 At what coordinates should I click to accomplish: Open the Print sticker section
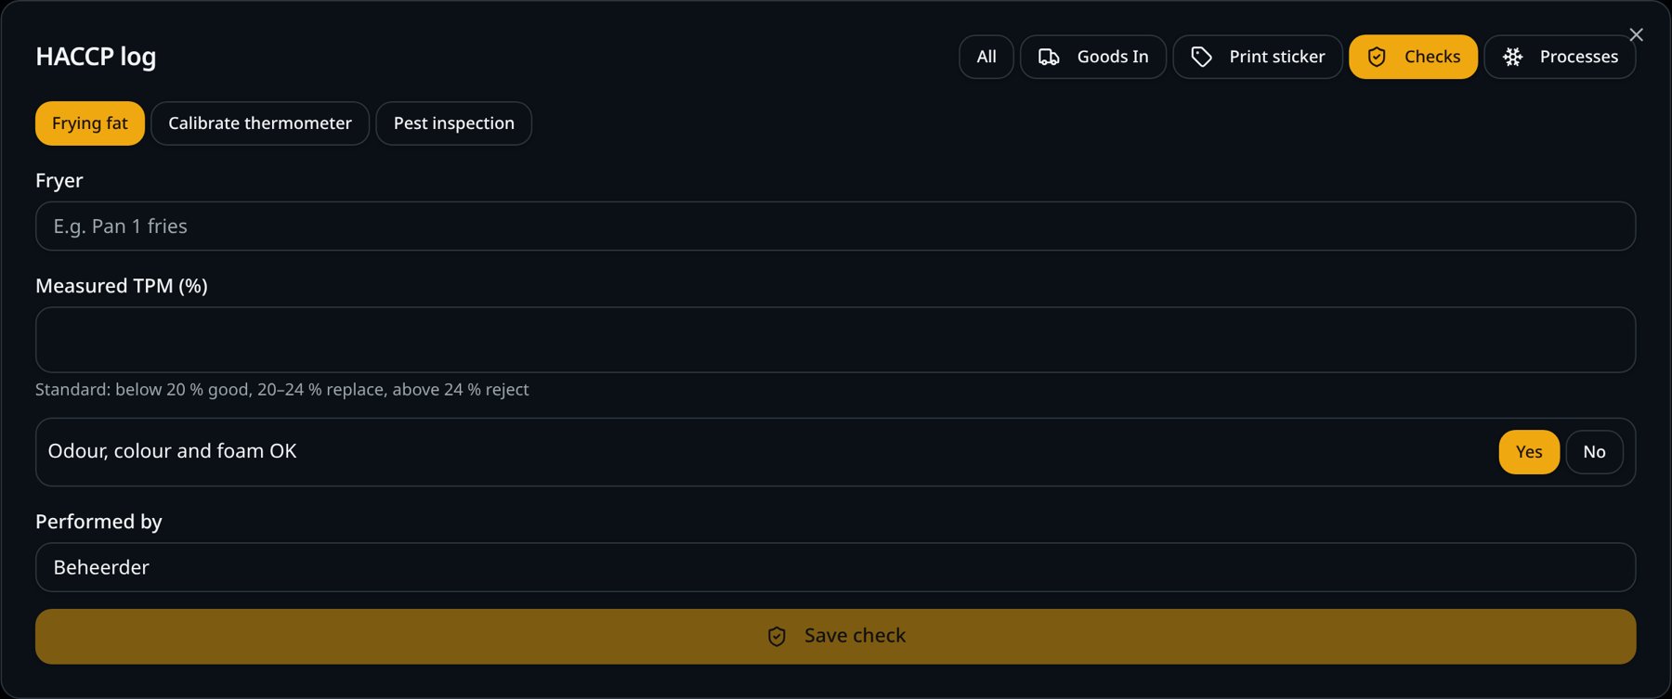[x=1258, y=57]
